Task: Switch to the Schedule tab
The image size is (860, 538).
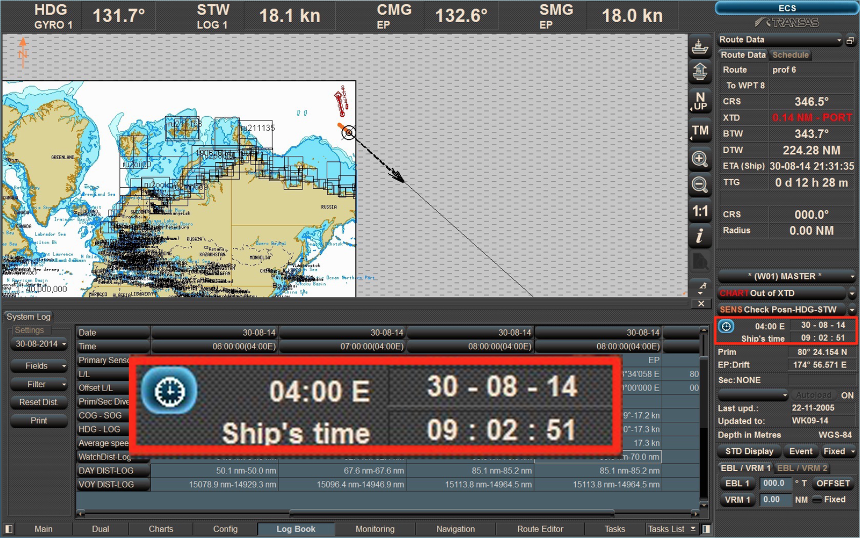Action: pyautogui.click(x=790, y=55)
